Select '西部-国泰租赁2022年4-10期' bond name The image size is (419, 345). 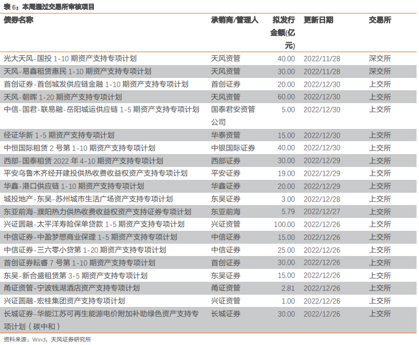coord(83,161)
